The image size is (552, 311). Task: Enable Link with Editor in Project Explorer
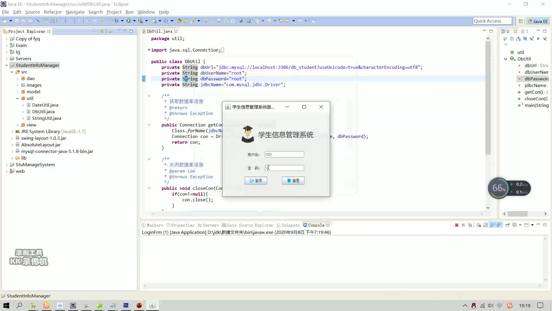coord(102,31)
